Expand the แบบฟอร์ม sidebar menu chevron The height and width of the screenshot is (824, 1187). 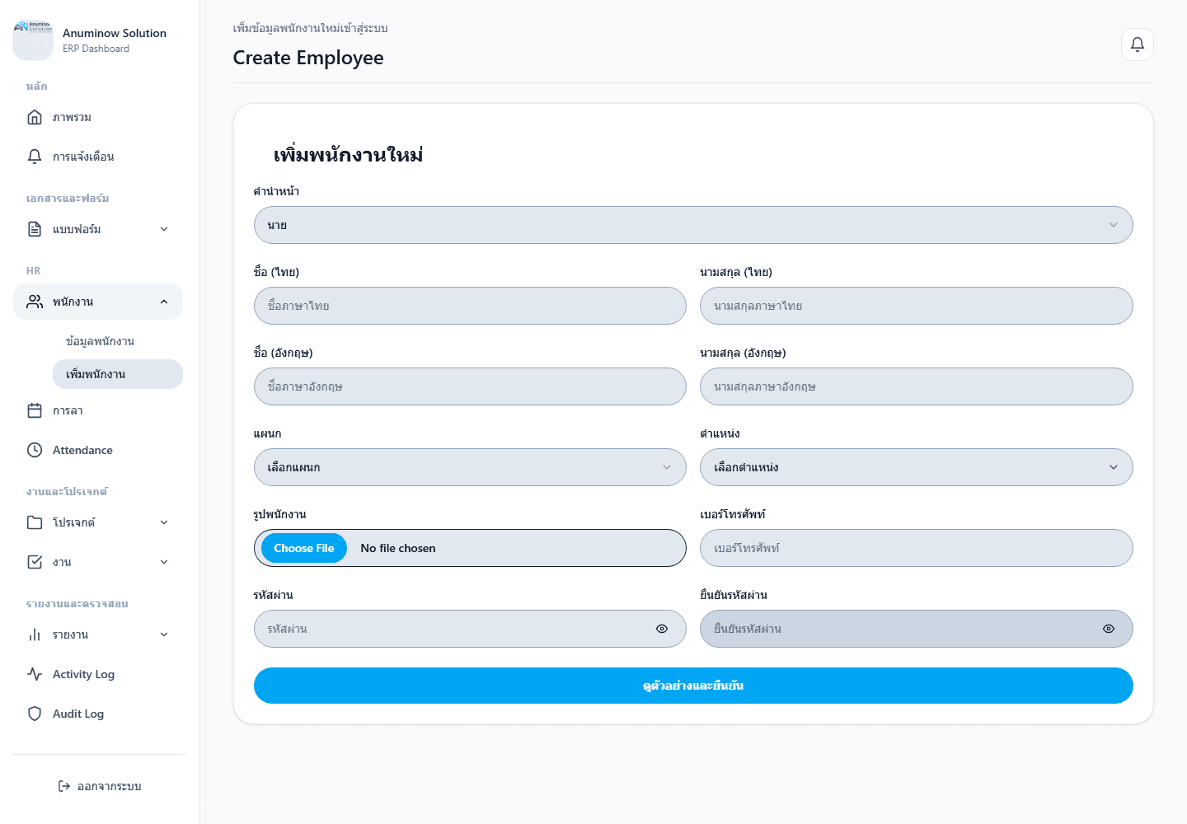coord(164,229)
